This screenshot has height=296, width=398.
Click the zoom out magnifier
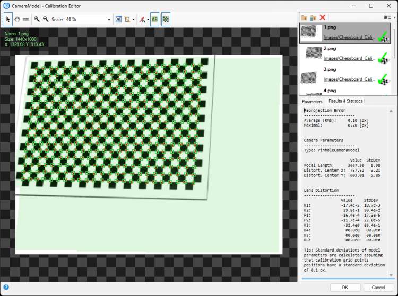point(46,19)
